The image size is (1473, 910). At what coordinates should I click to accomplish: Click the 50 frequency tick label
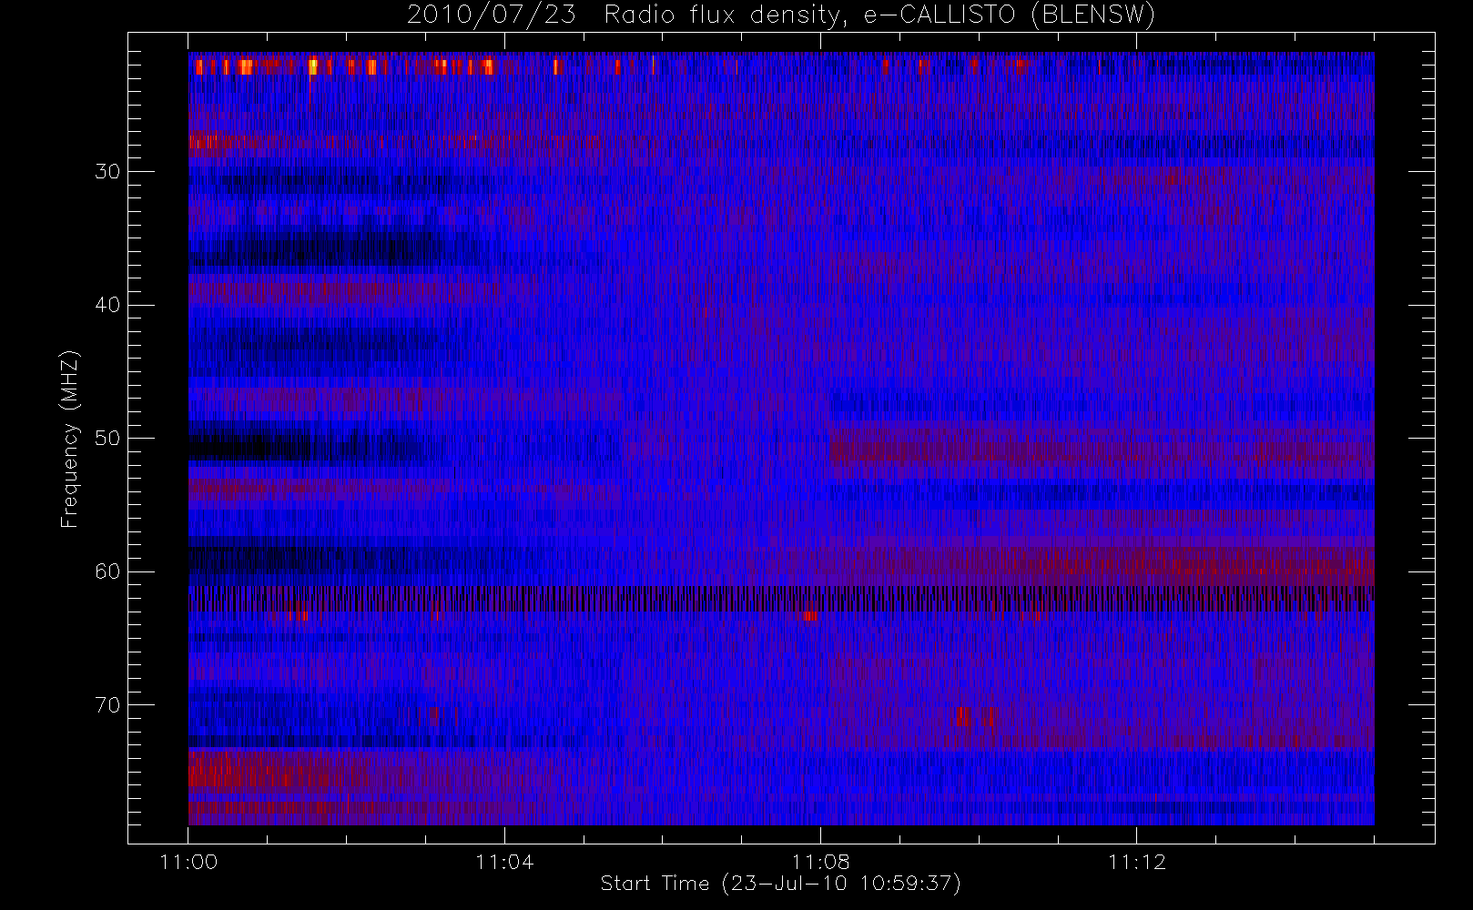click(x=107, y=438)
